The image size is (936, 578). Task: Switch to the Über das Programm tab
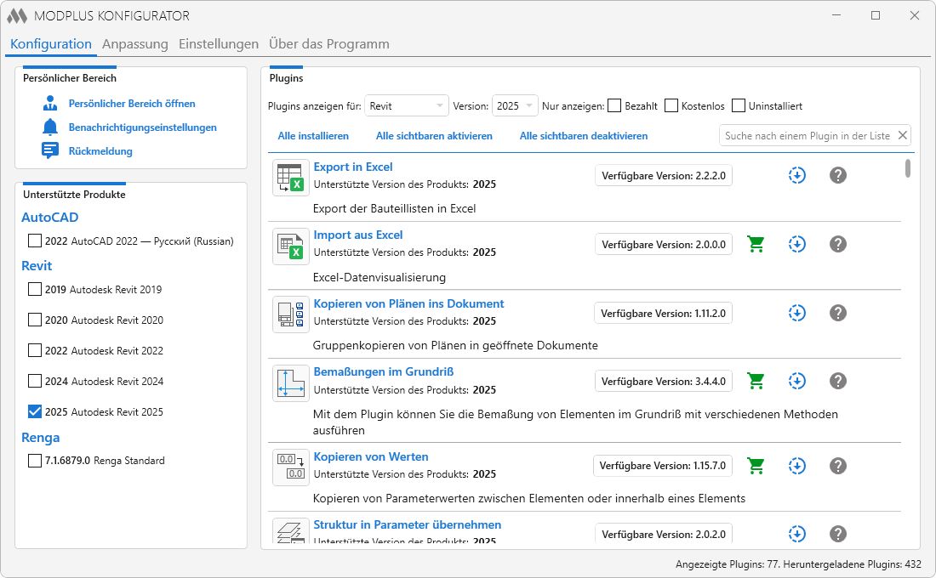click(x=329, y=44)
